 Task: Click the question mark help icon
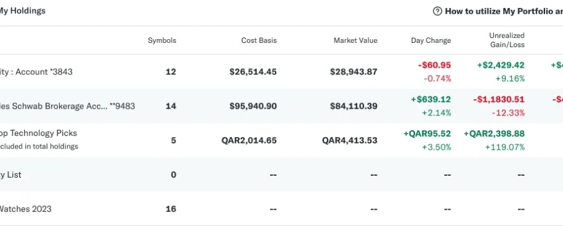pos(437,11)
